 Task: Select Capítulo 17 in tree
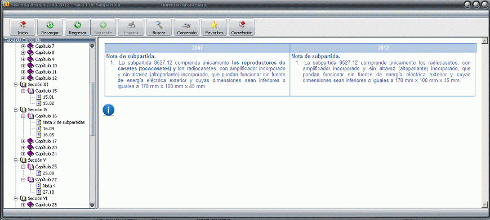pyautogui.click(x=46, y=141)
